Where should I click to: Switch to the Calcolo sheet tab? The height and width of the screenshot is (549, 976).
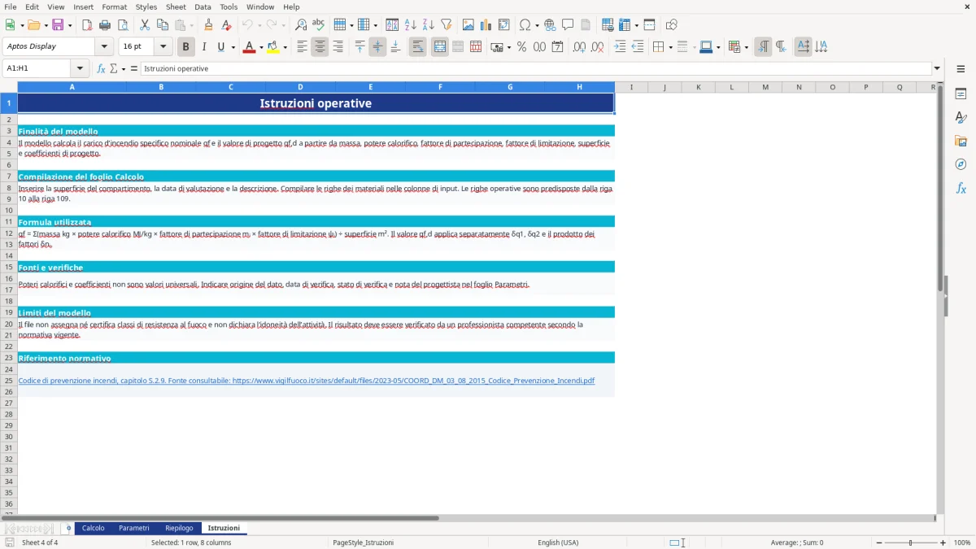click(94, 529)
